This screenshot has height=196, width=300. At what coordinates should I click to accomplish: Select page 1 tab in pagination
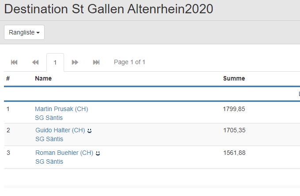[x=55, y=62]
